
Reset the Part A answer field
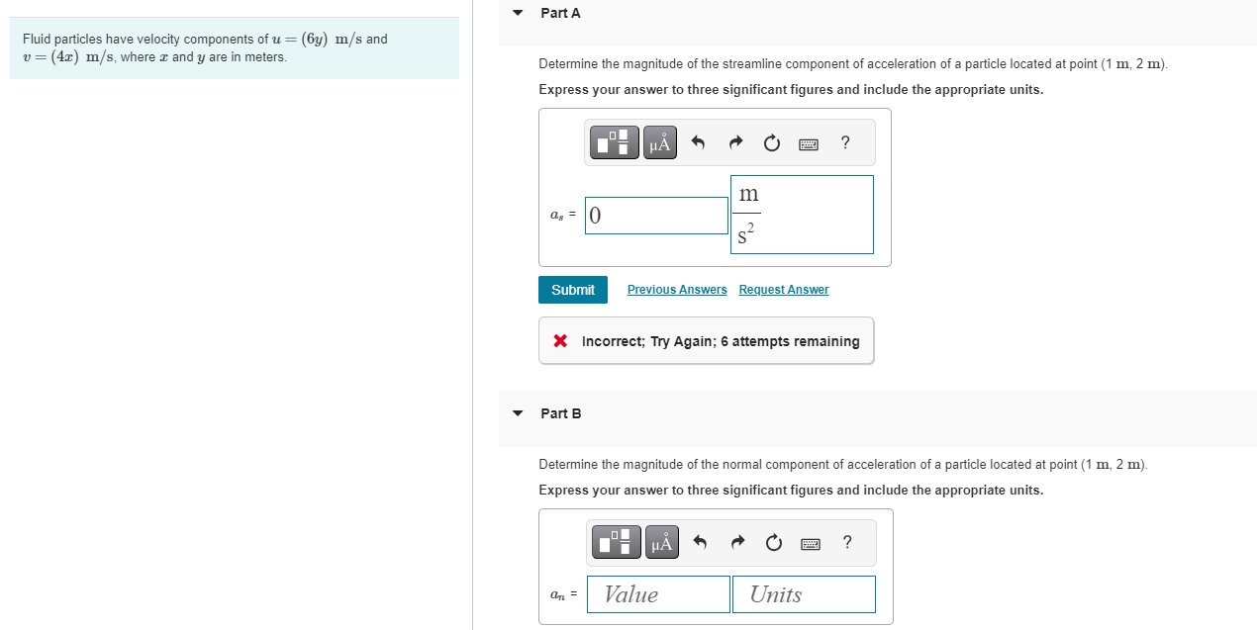pyautogui.click(x=771, y=142)
